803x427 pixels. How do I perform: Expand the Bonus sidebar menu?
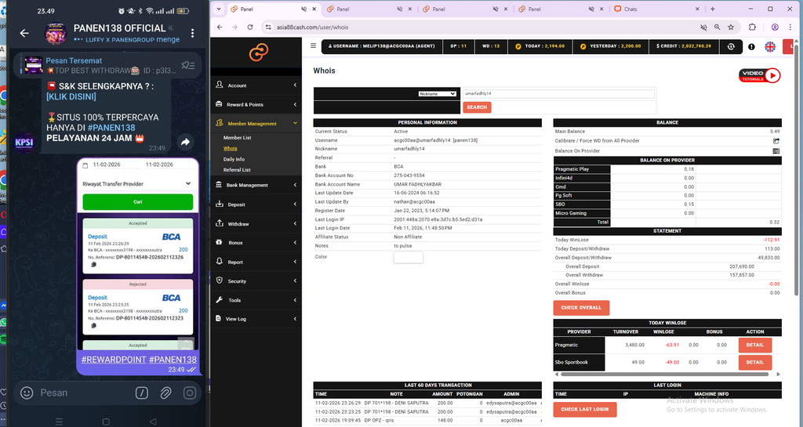(256, 242)
